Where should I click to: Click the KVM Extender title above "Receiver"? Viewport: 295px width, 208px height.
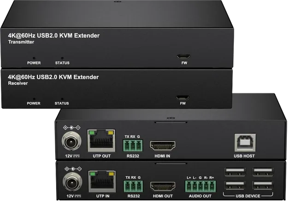(53, 77)
